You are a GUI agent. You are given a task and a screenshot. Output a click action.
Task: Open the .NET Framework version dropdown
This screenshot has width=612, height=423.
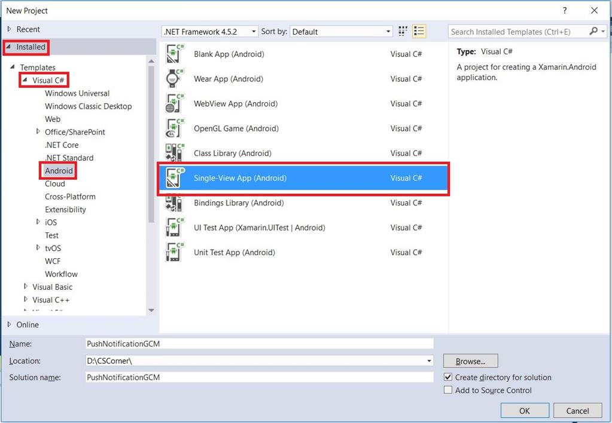coord(210,32)
